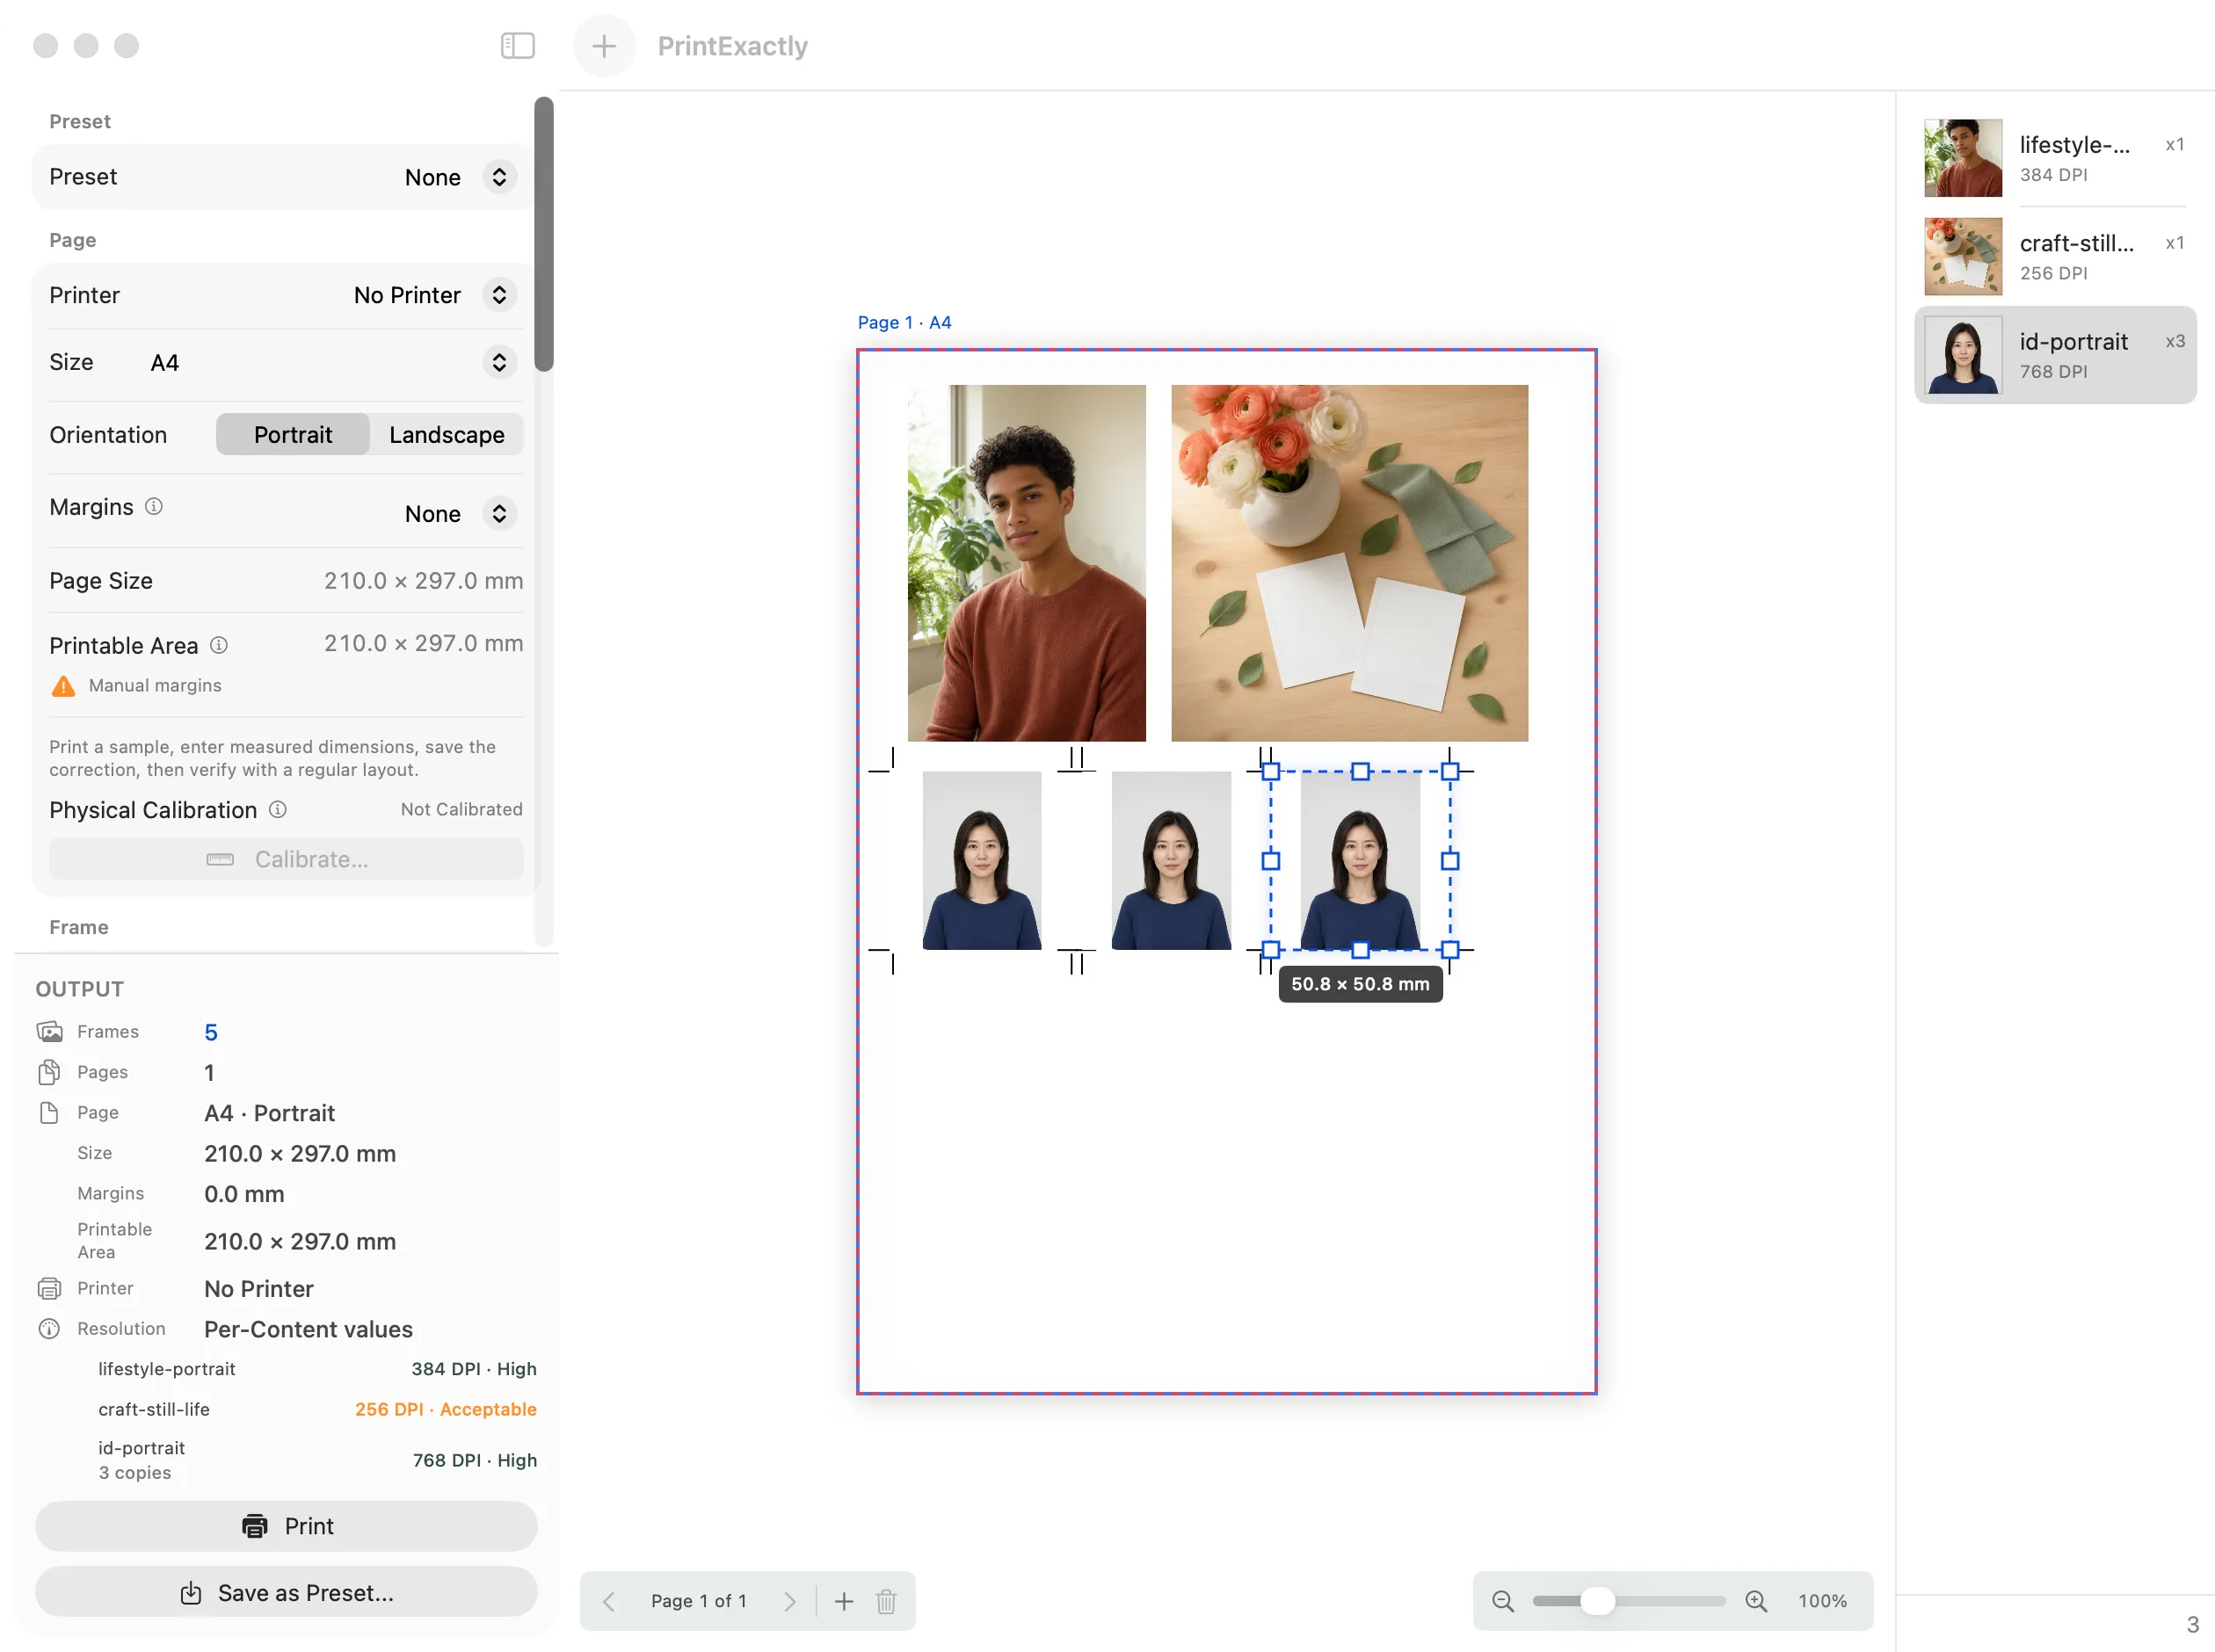The height and width of the screenshot is (1652, 2215).
Task: Adjust the zoom slider knob
Action: [1598, 1601]
